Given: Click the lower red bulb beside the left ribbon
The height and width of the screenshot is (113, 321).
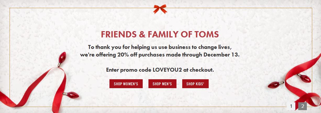Looking at the screenshot, I should 72,95.
